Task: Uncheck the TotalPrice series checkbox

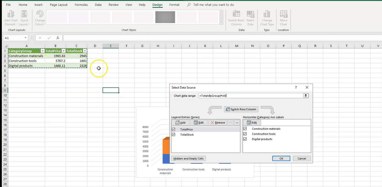Action: [173, 129]
